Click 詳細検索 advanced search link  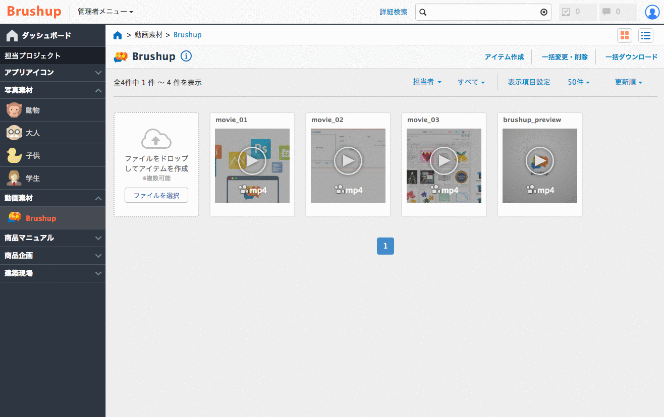coord(394,12)
